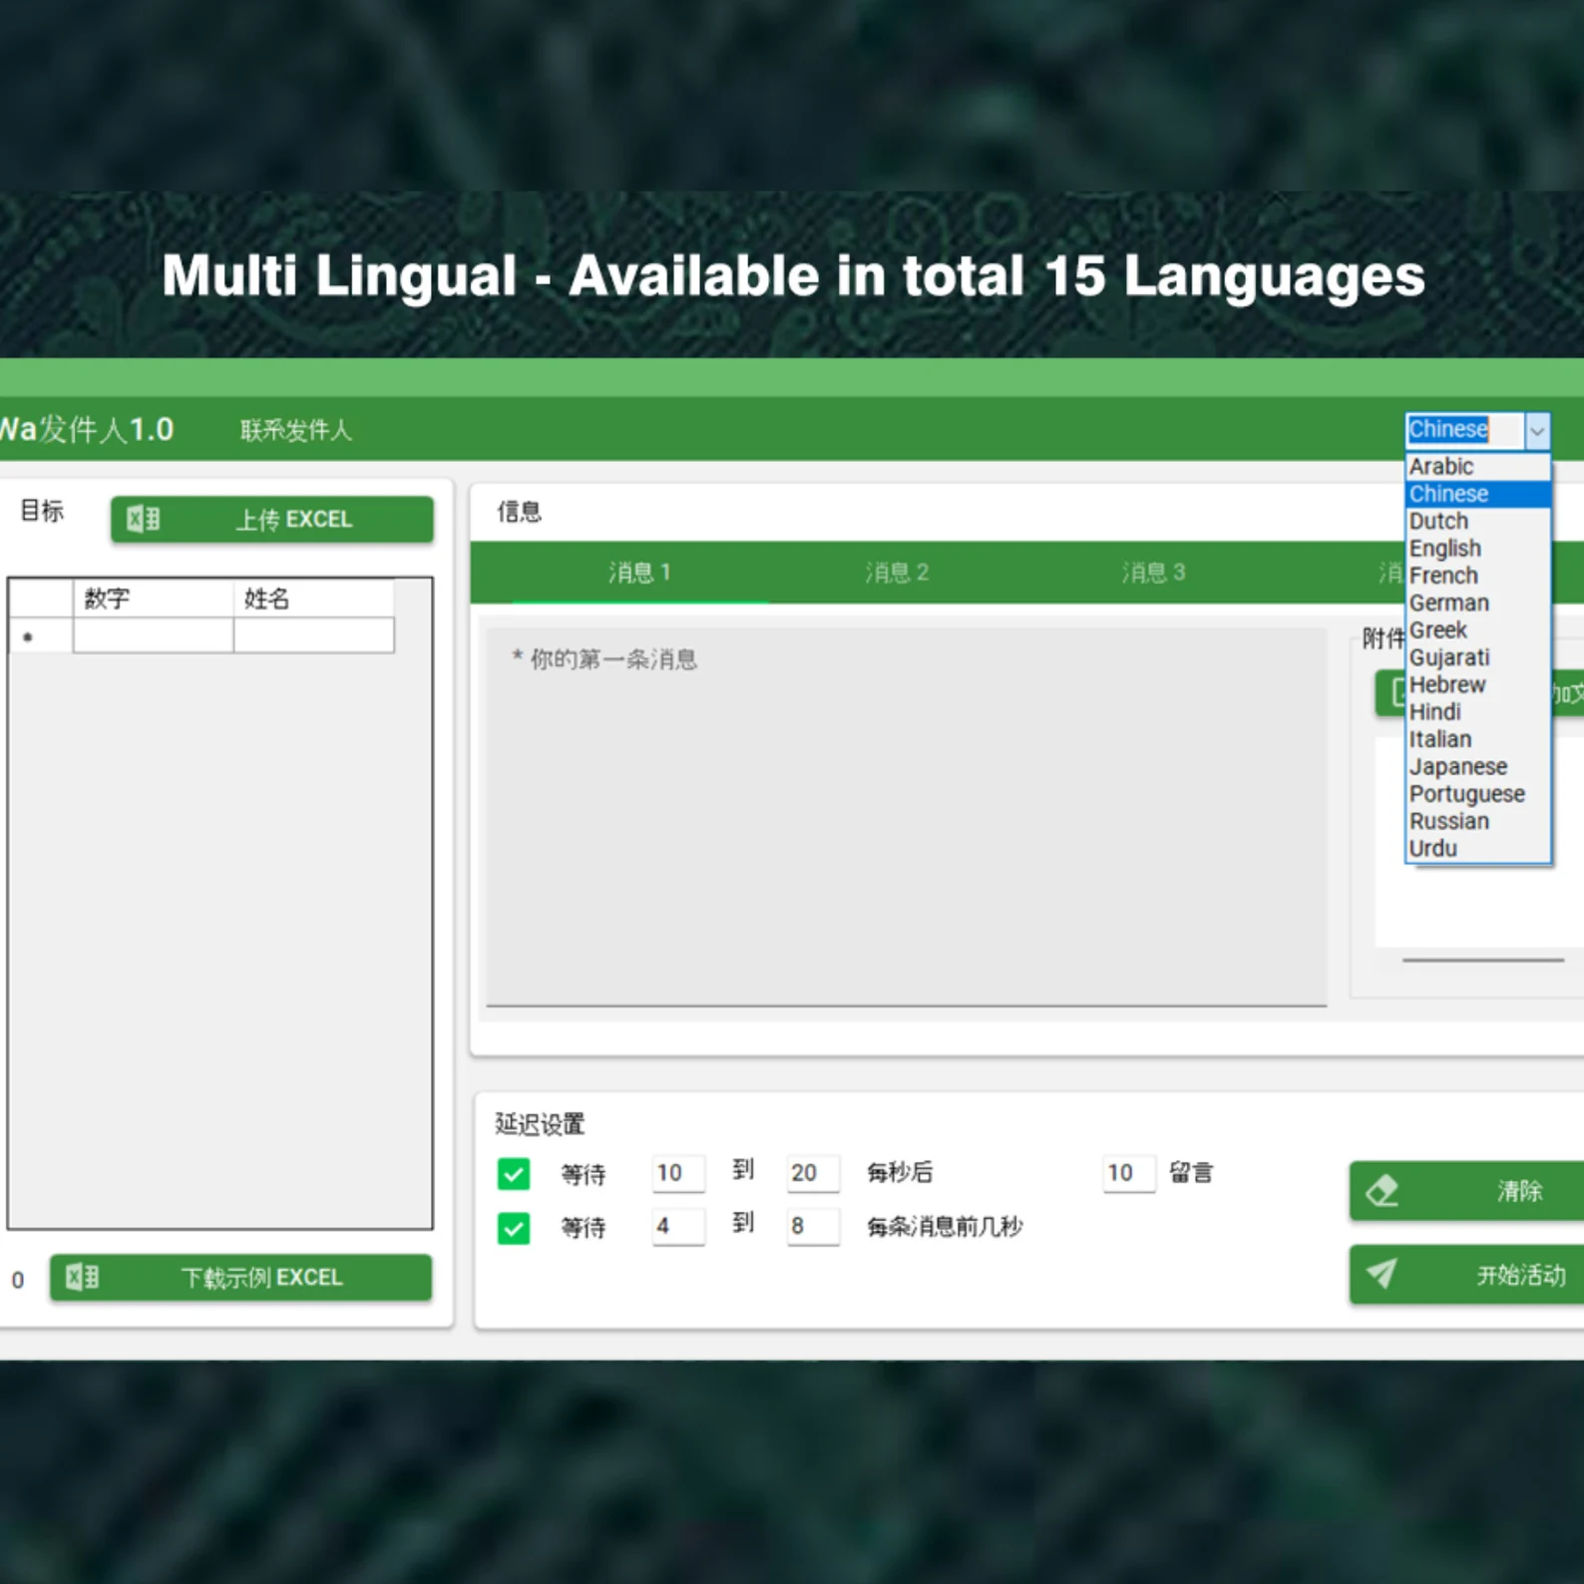Click the eraser icon on clear button
The image size is (1584, 1584).
pyautogui.click(x=1383, y=1190)
